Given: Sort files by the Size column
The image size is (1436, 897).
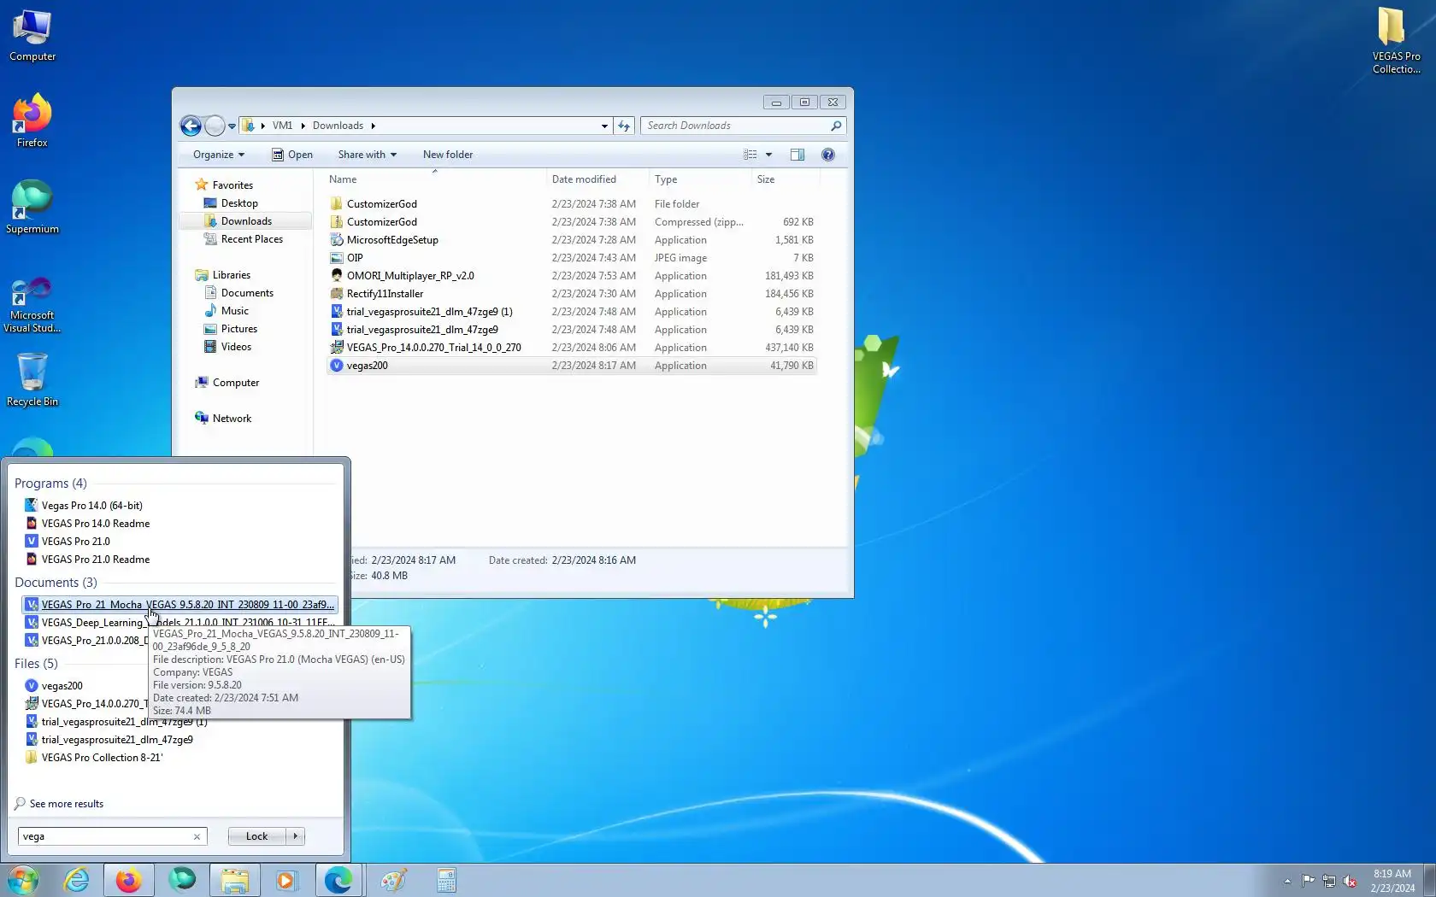Looking at the screenshot, I should [786, 179].
